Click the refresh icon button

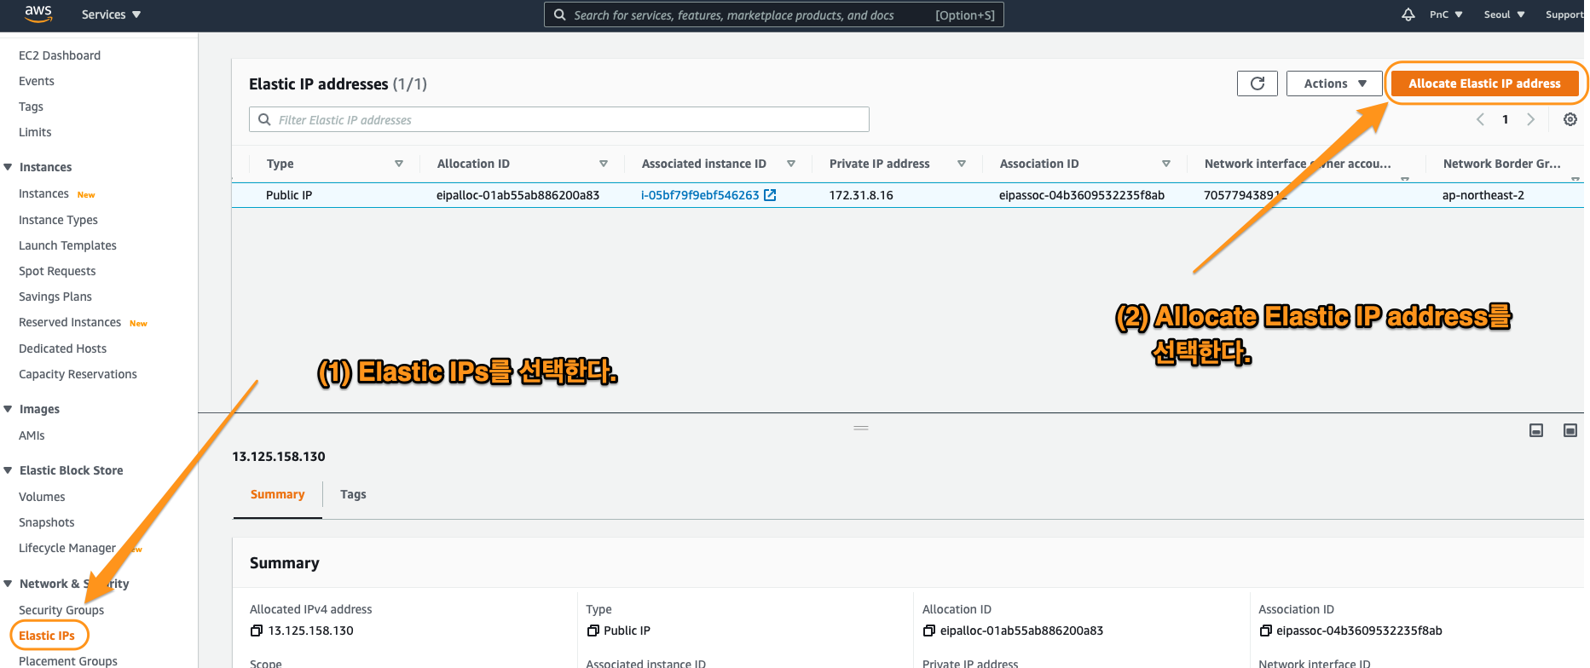point(1257,83)
